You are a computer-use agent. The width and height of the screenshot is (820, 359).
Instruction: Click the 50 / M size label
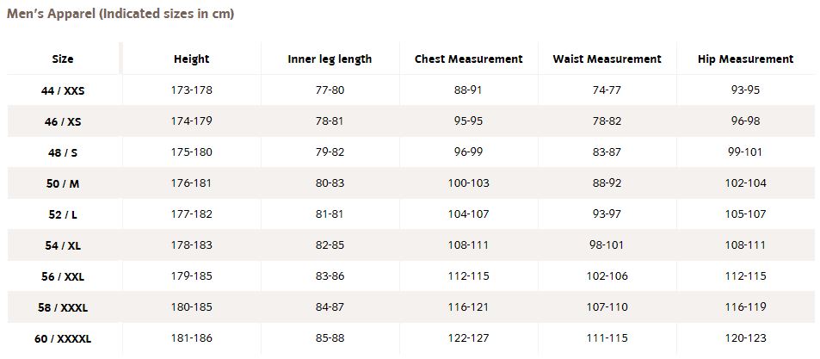(x=63, y=183)
